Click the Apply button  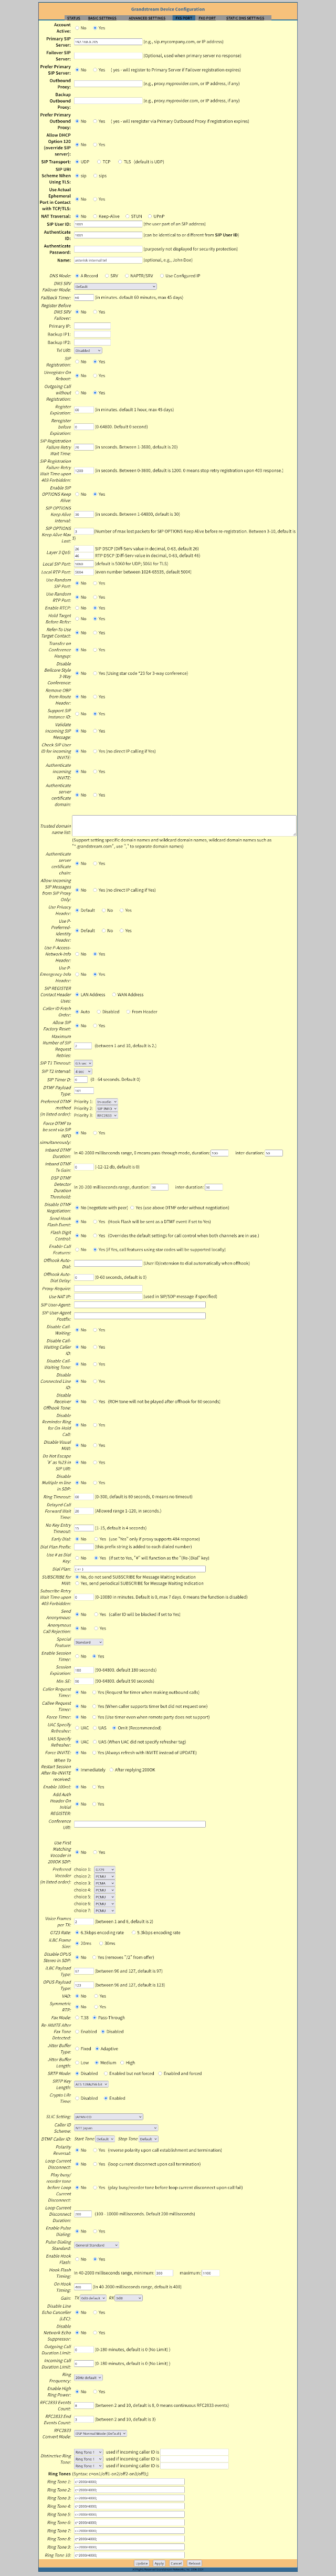coord(159,2563)
